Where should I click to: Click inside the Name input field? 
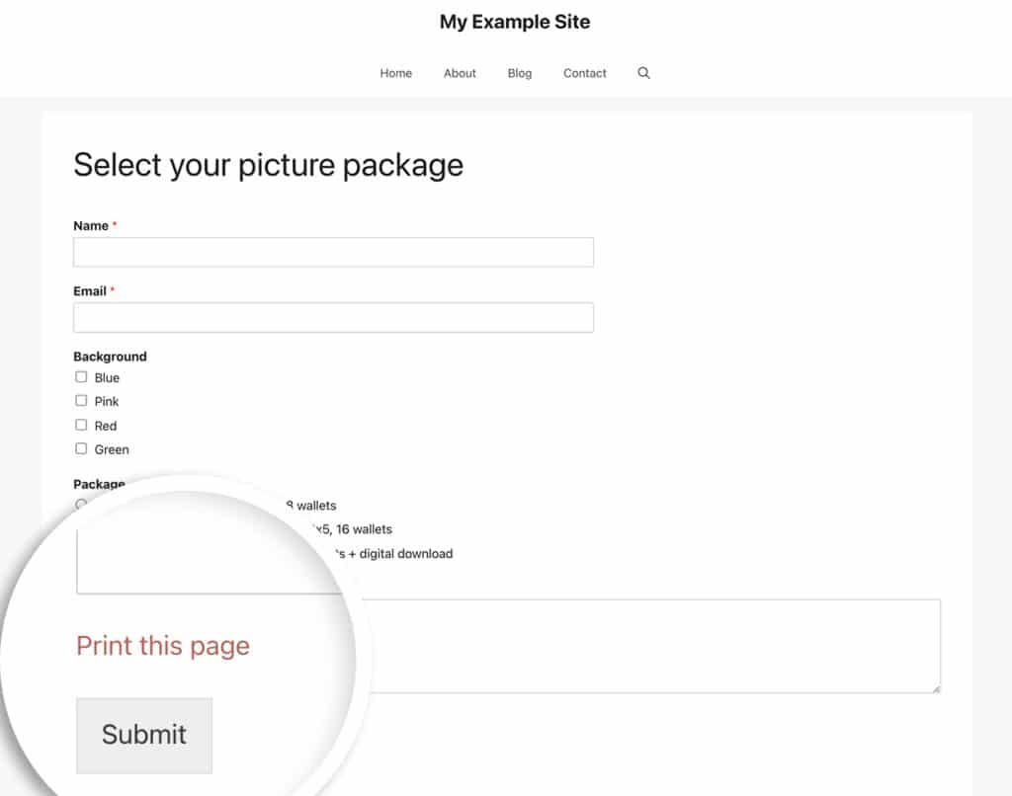[333, 251]
